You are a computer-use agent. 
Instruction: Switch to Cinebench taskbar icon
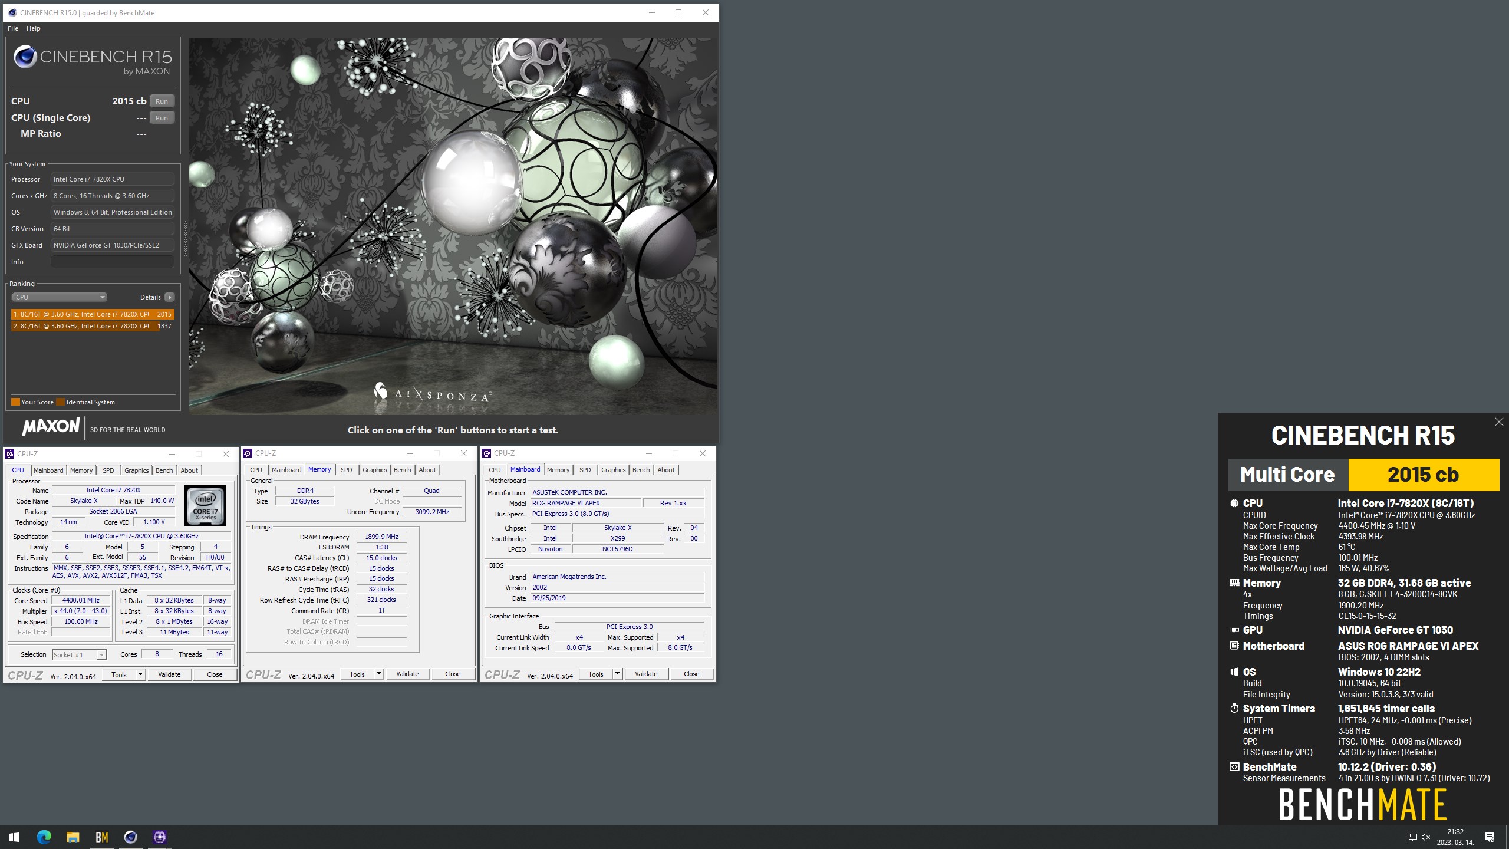tap(131, 837)
